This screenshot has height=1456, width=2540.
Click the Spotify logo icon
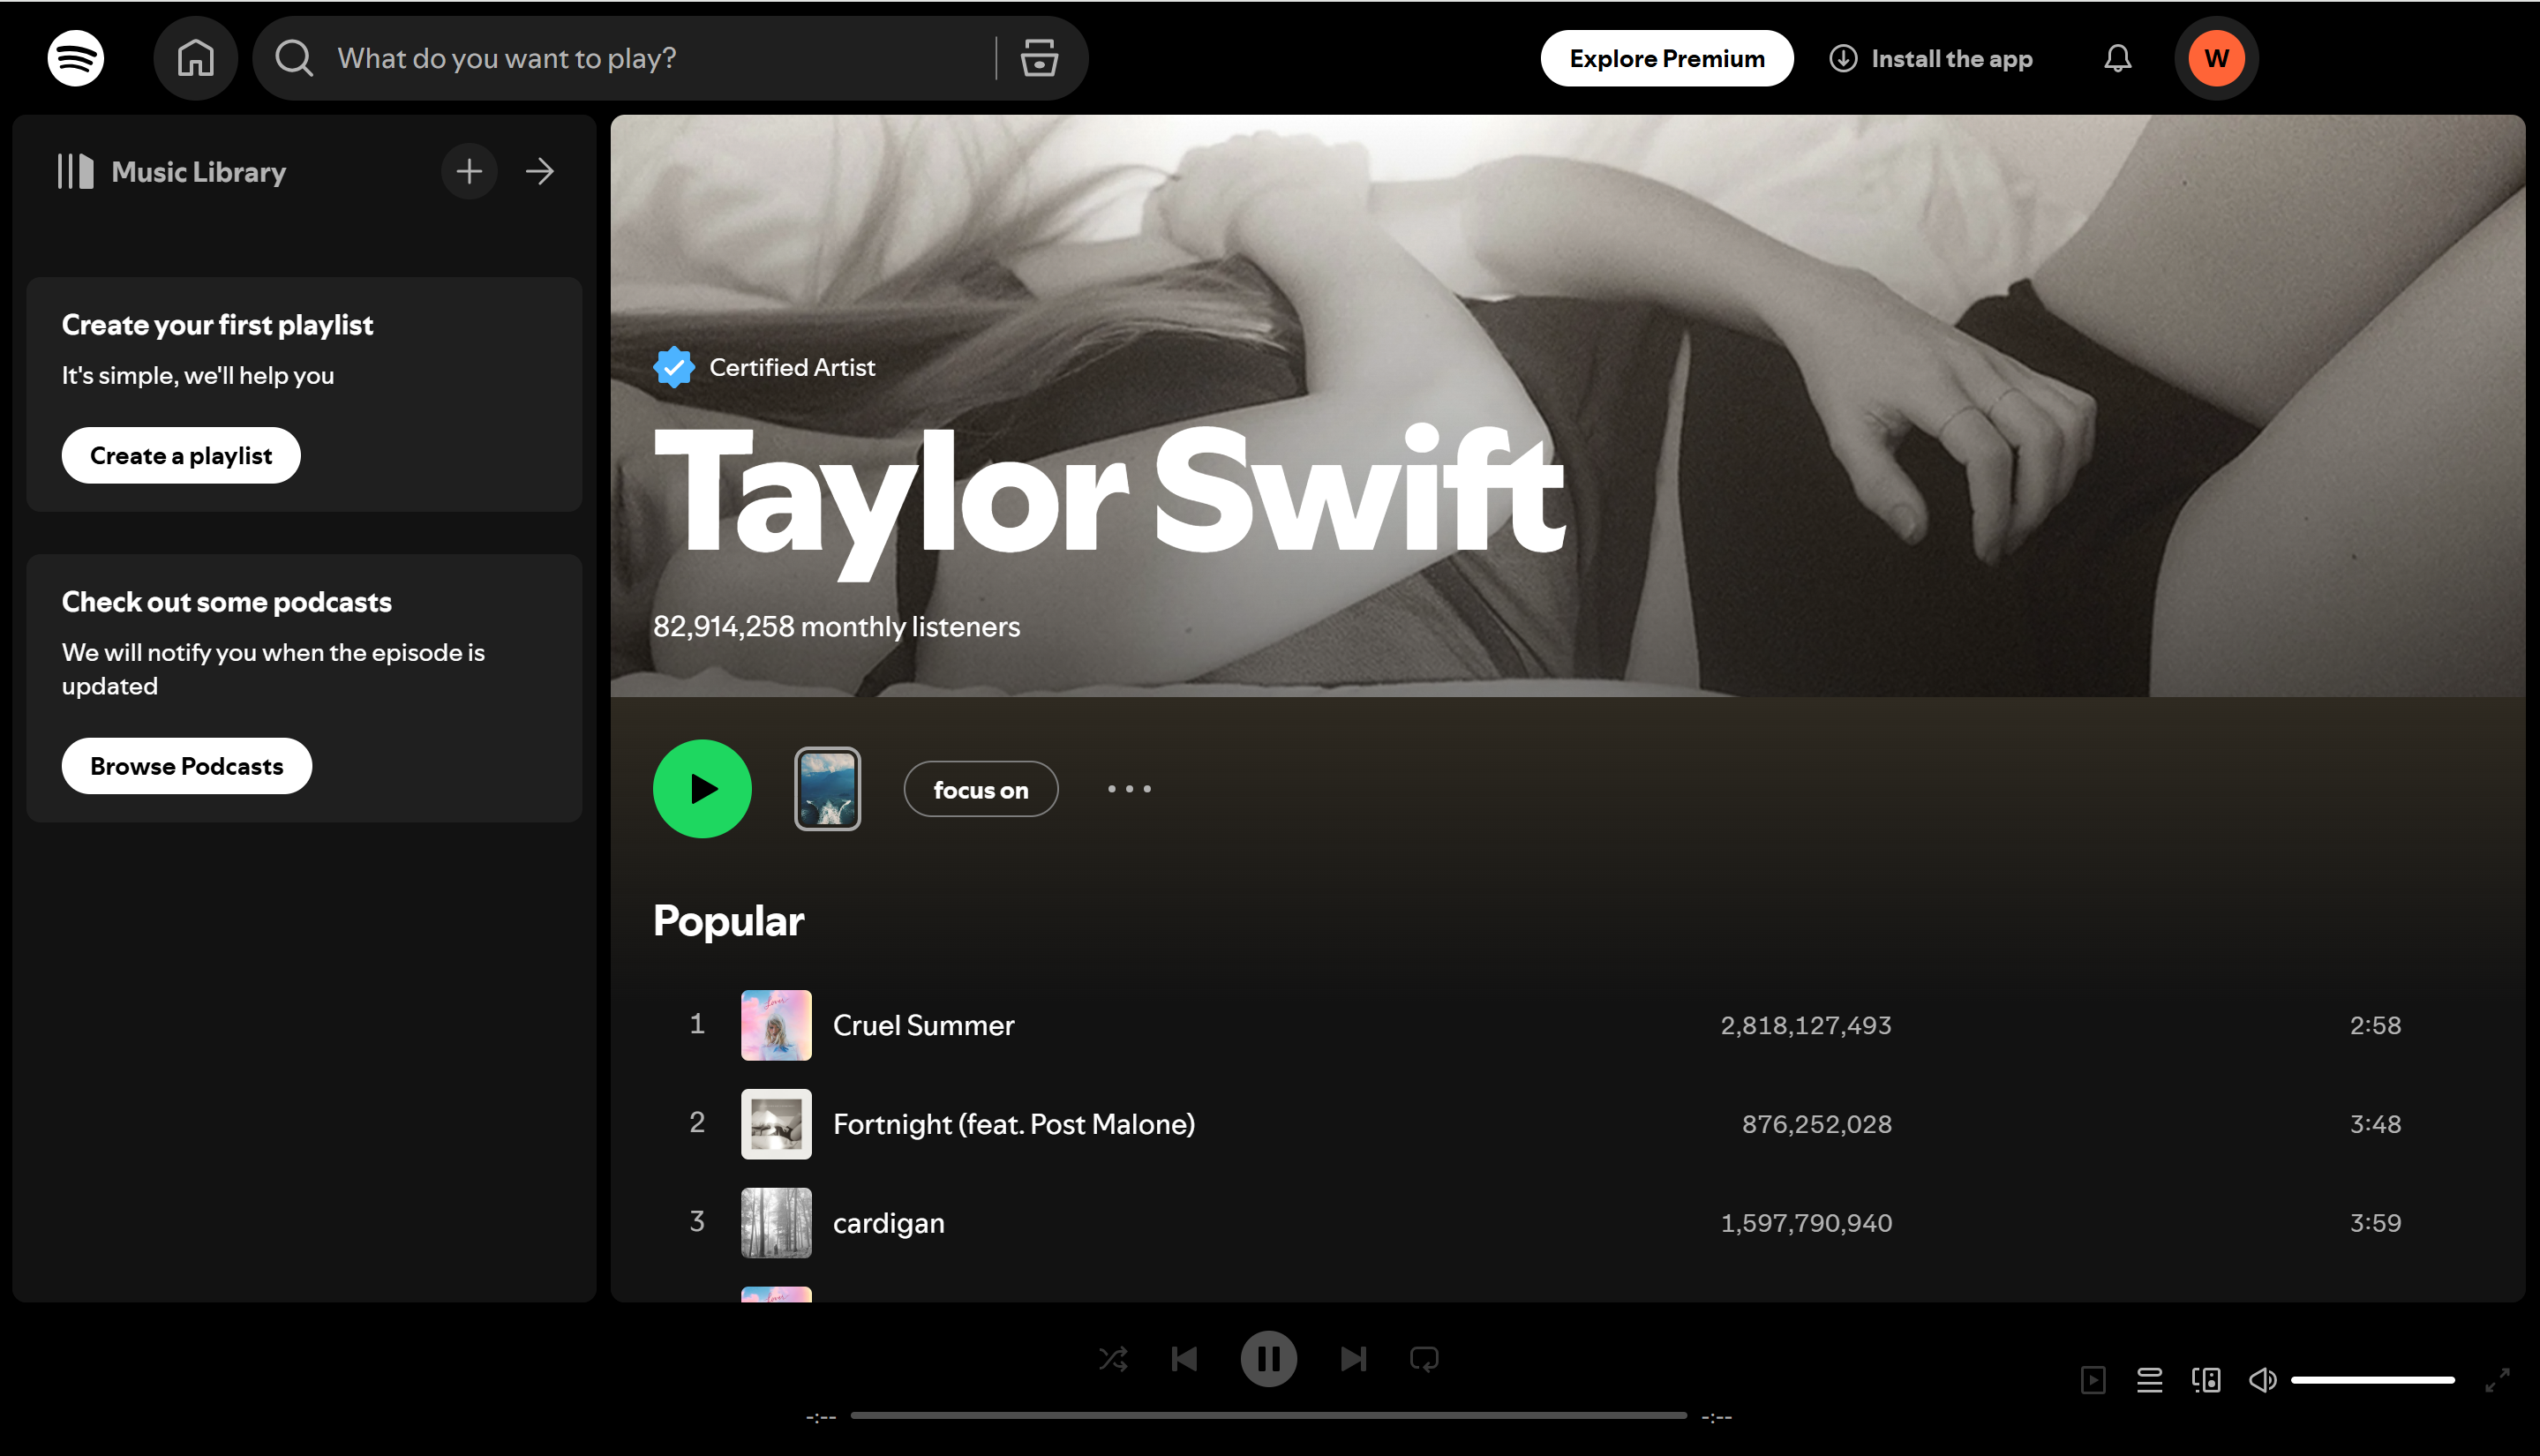75,58
